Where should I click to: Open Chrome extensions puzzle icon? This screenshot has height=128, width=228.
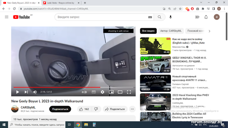[x=203, y=9]
